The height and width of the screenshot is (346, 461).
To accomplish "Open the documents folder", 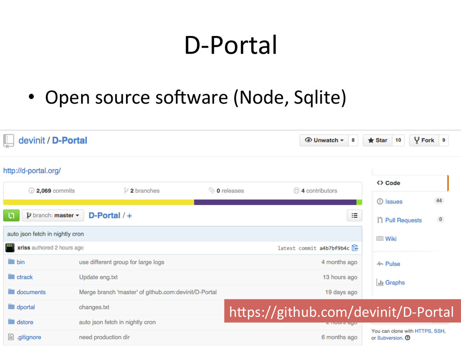I will 31,292.
